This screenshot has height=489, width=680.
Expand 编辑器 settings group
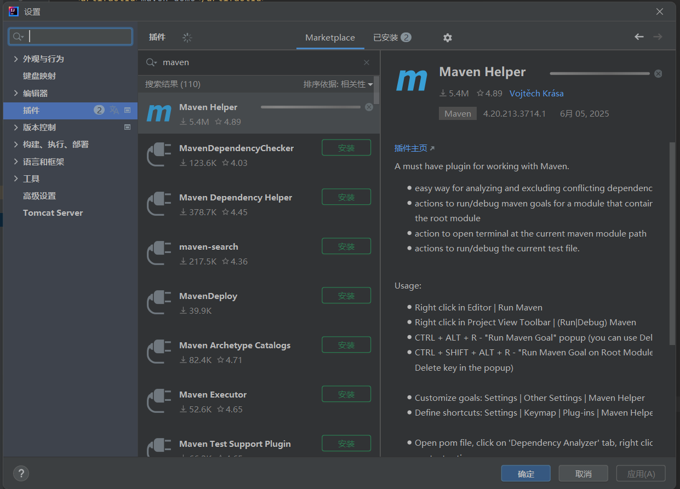16,93
